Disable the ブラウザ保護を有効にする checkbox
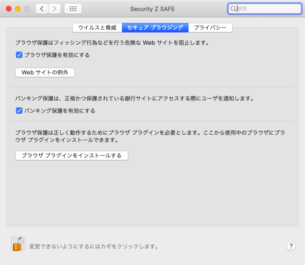 pos(19,55)
